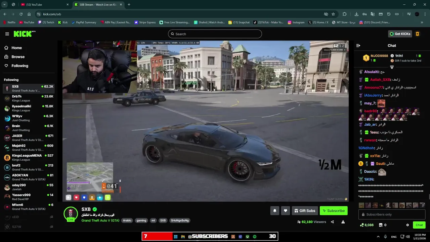Open W1llyv channel in sidebar
Image resolution: width=430 pixels, height=242 pixels.
click(x=29, y=118)
